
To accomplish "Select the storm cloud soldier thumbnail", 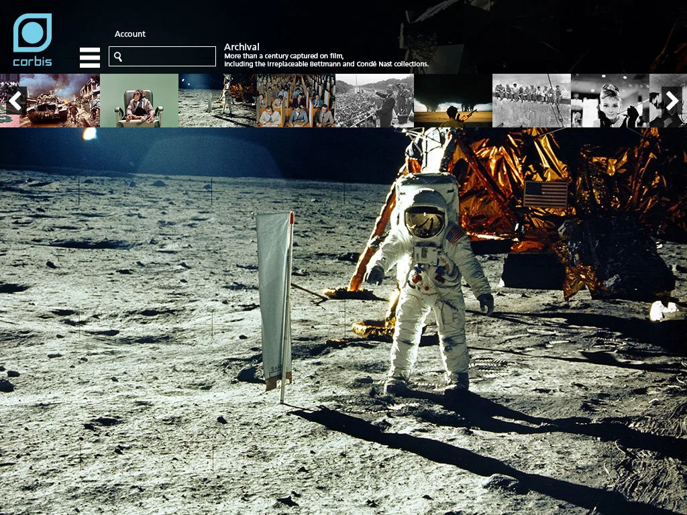I will 453,101.
